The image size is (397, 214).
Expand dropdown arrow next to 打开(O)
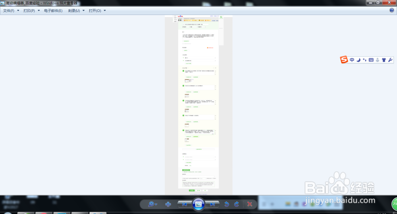[x=105, y=11]
